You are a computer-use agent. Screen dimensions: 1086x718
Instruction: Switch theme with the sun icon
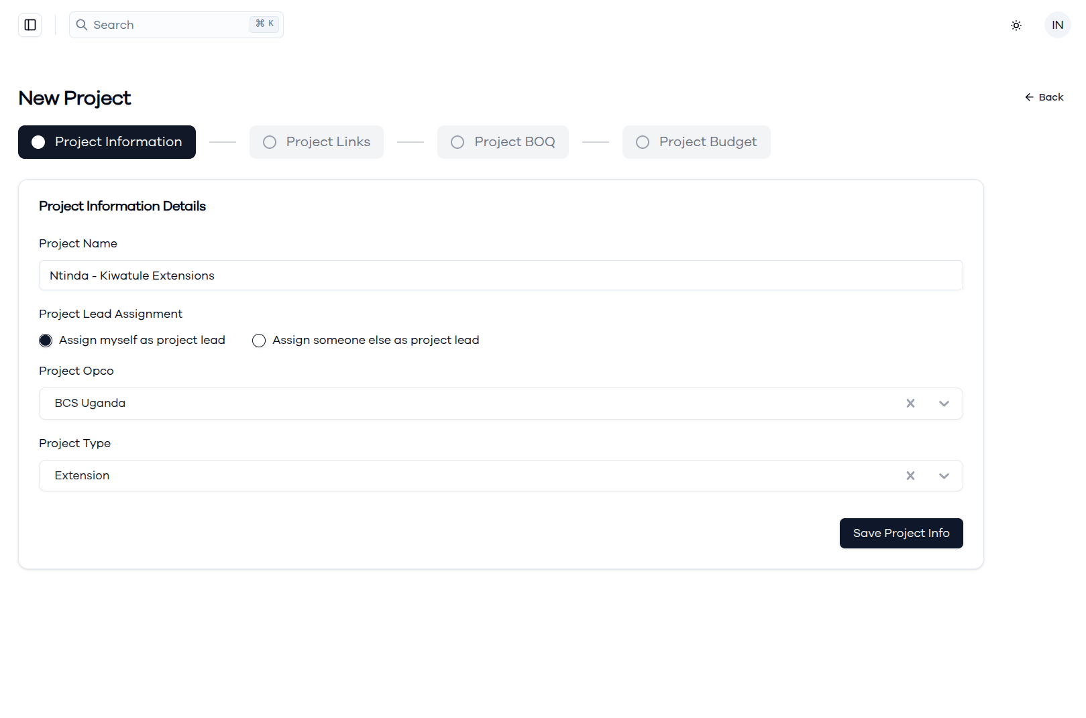(1016, 25)
